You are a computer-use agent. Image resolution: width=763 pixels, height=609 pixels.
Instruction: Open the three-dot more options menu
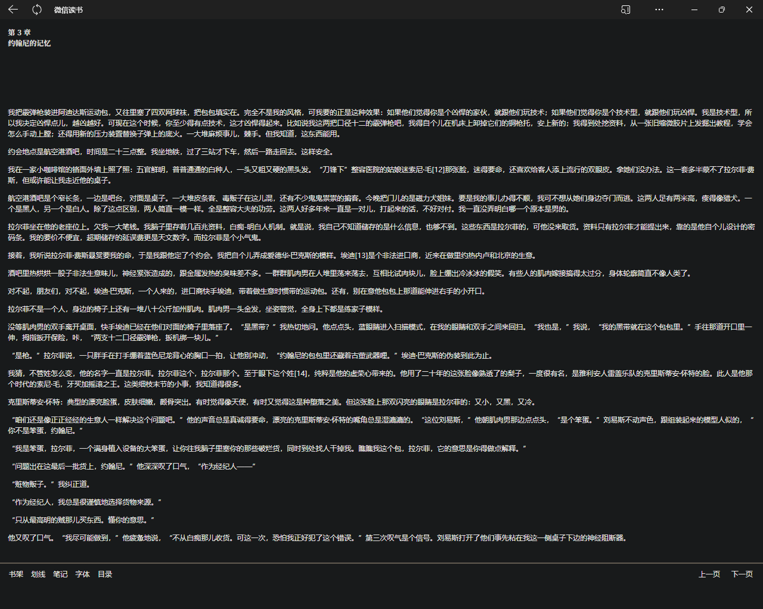(659, 10)
